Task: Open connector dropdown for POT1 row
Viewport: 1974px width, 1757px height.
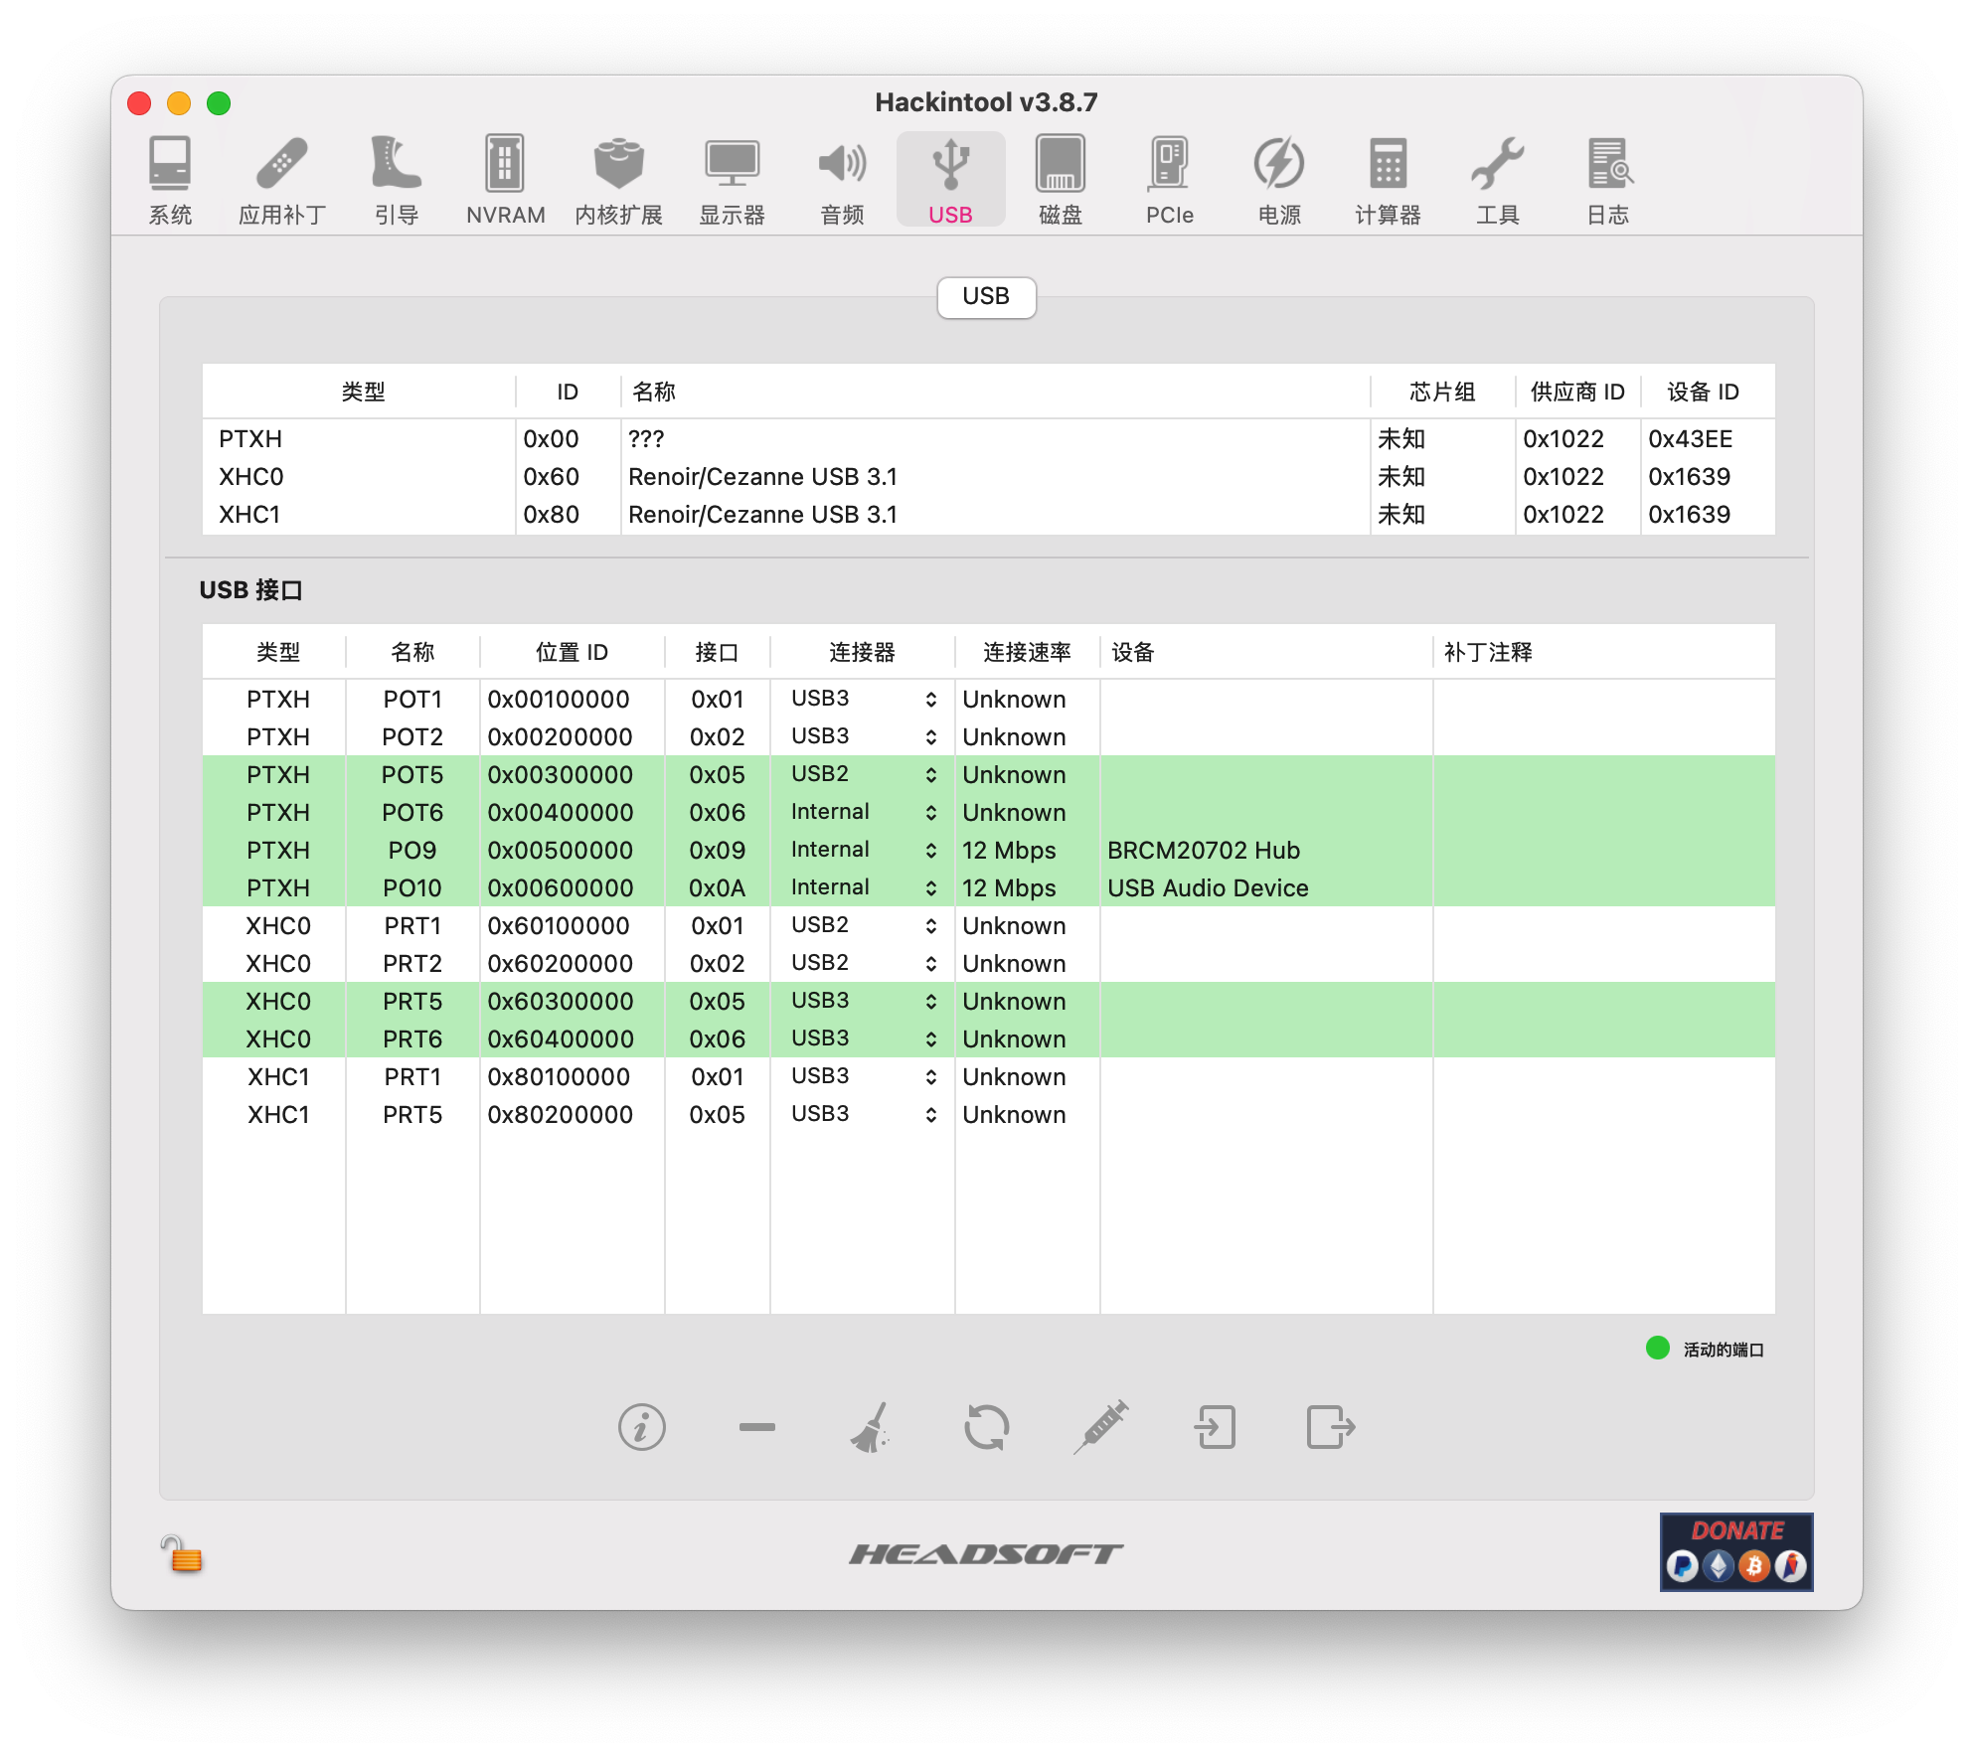Action: [x=863, y=699]
